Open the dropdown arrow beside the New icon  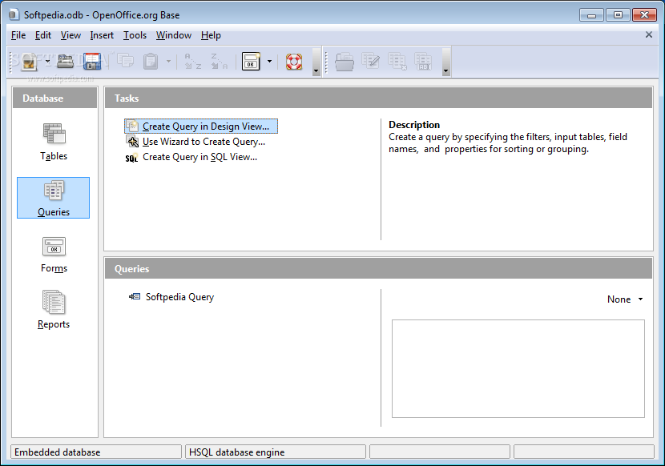[47, 62]
